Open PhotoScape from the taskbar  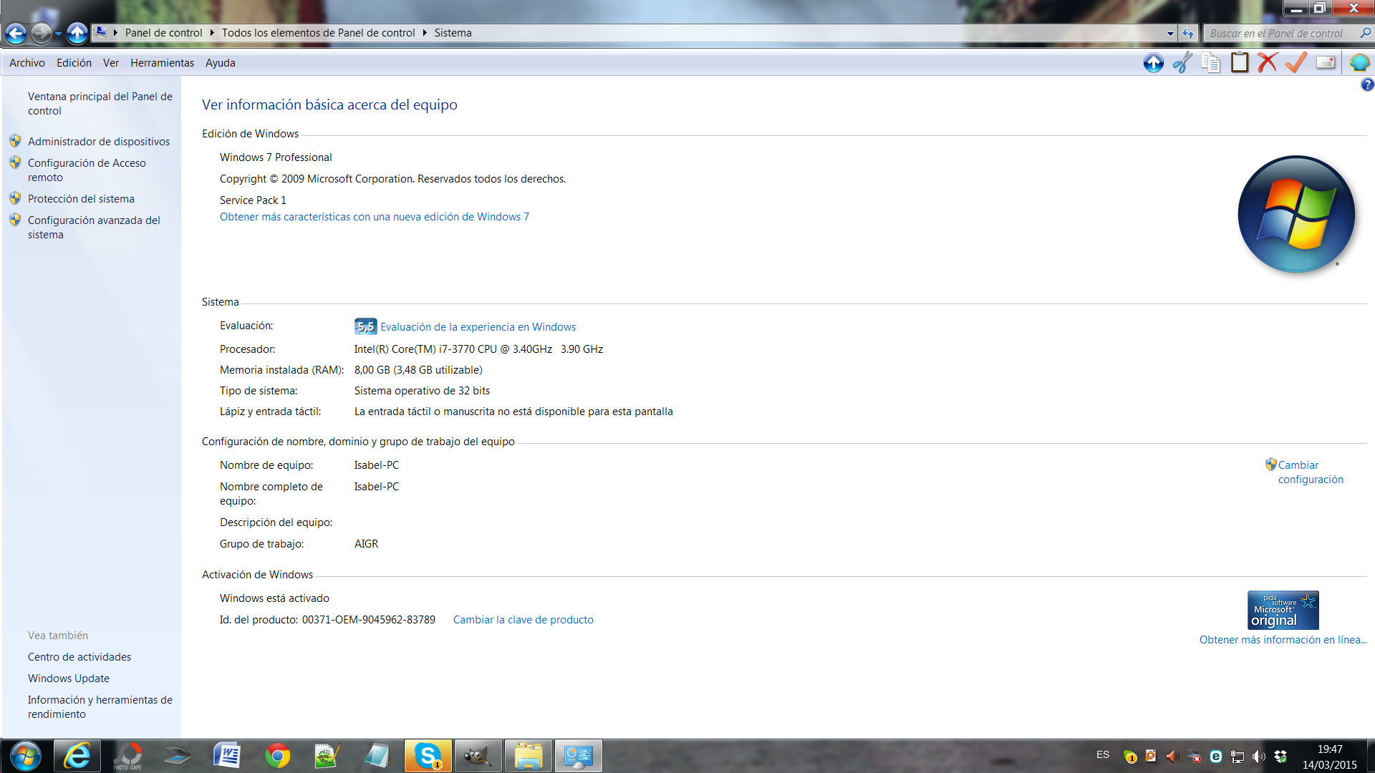127,756
